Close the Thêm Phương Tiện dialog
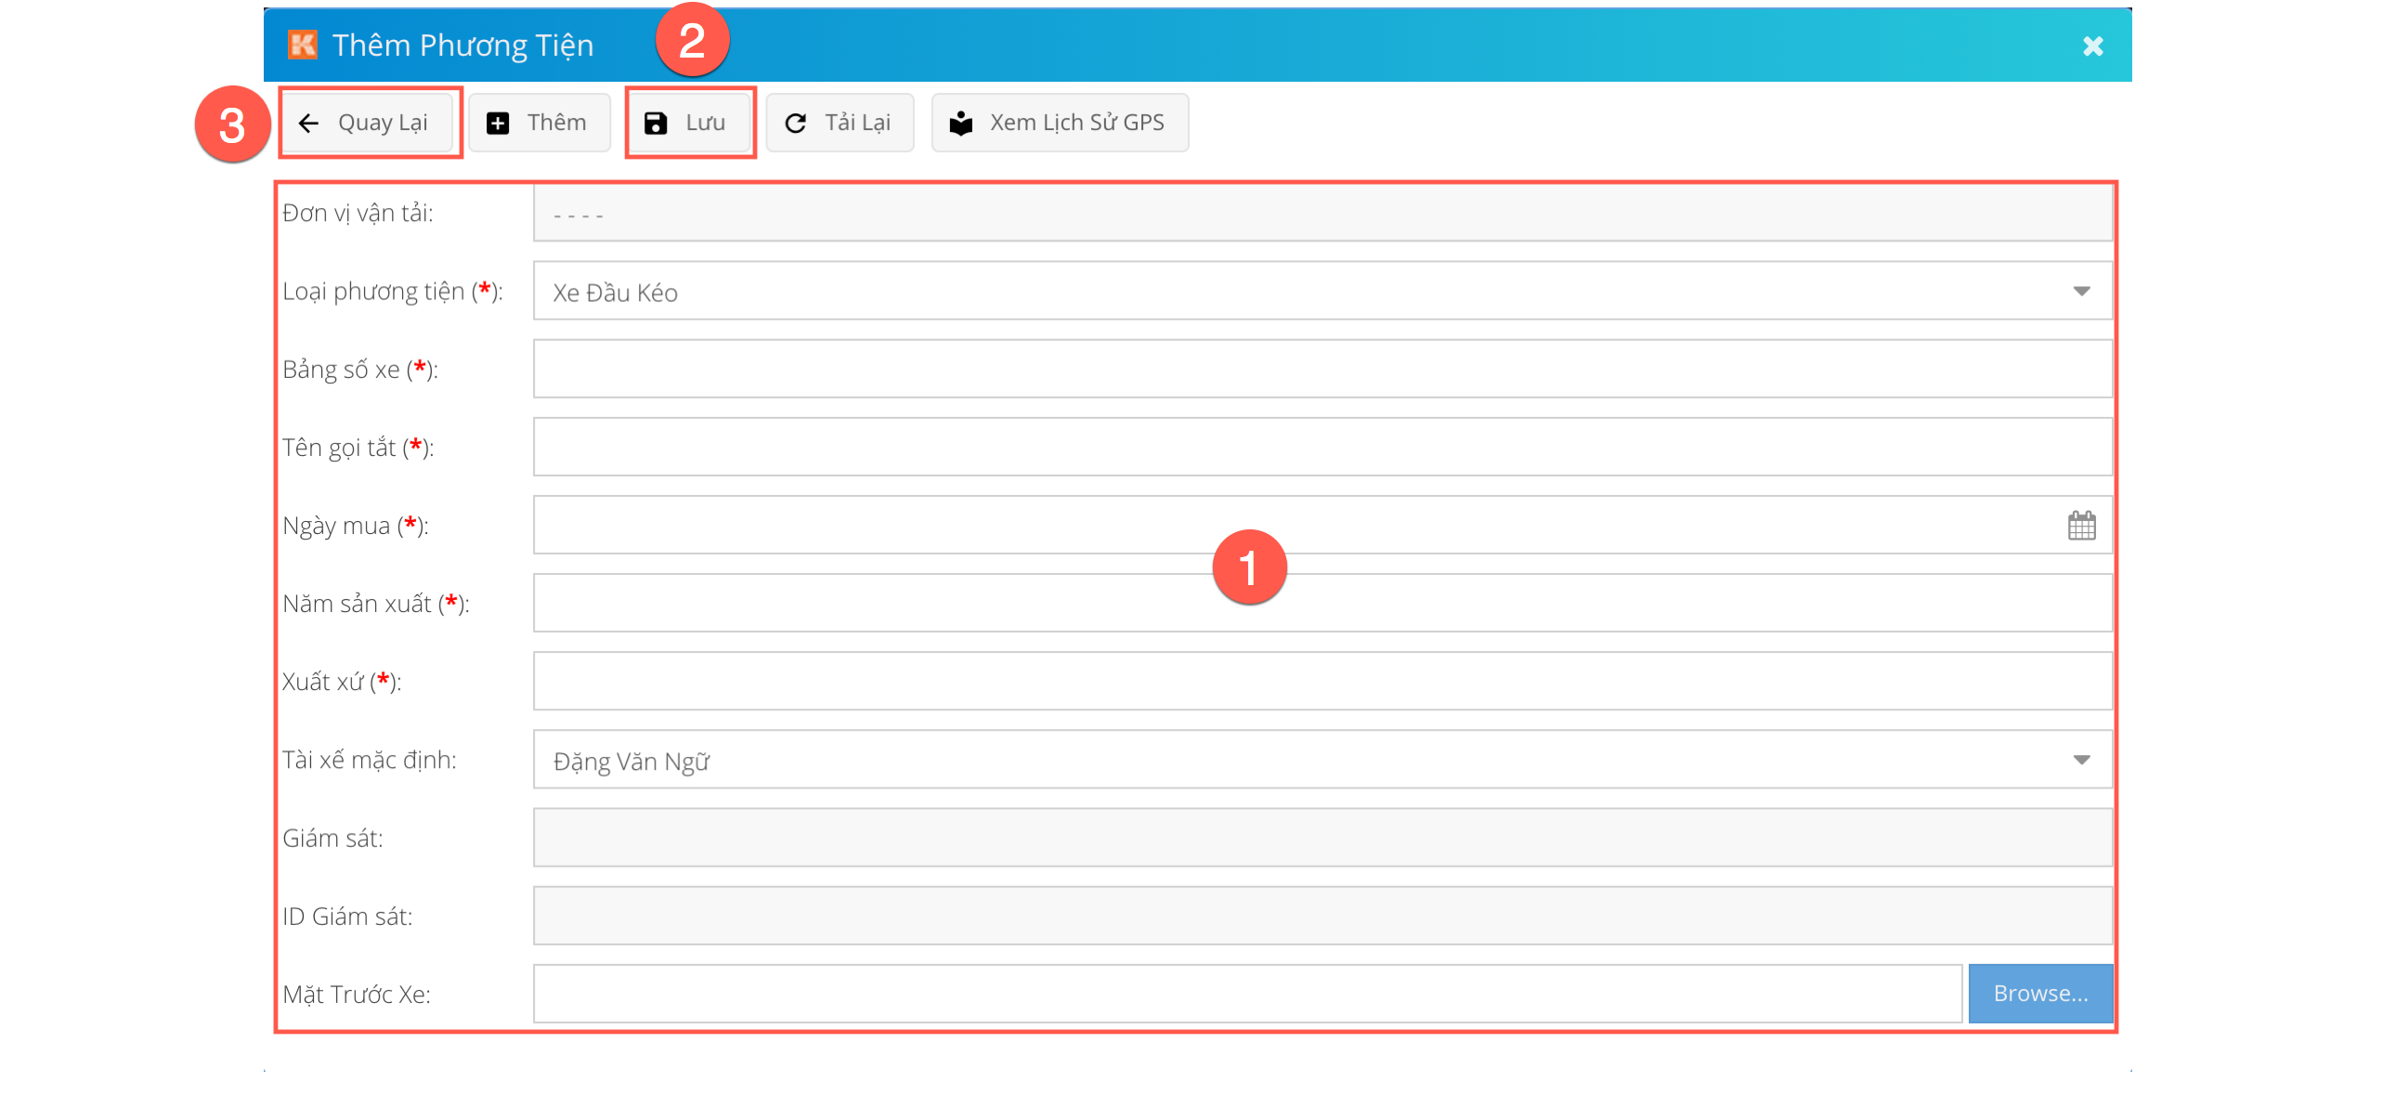This screenshot has width=2396, height=1094. (x=2091, y=46)
